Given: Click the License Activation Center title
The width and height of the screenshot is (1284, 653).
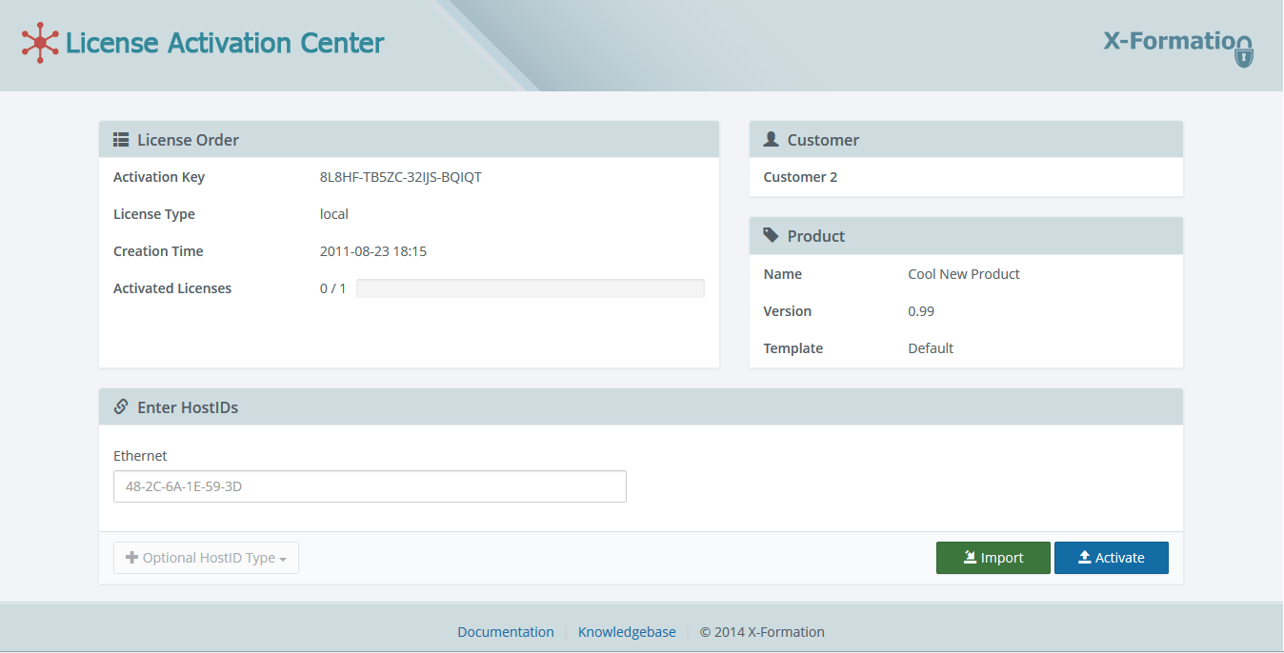Looking at the screenshot, I should point(225,43).
